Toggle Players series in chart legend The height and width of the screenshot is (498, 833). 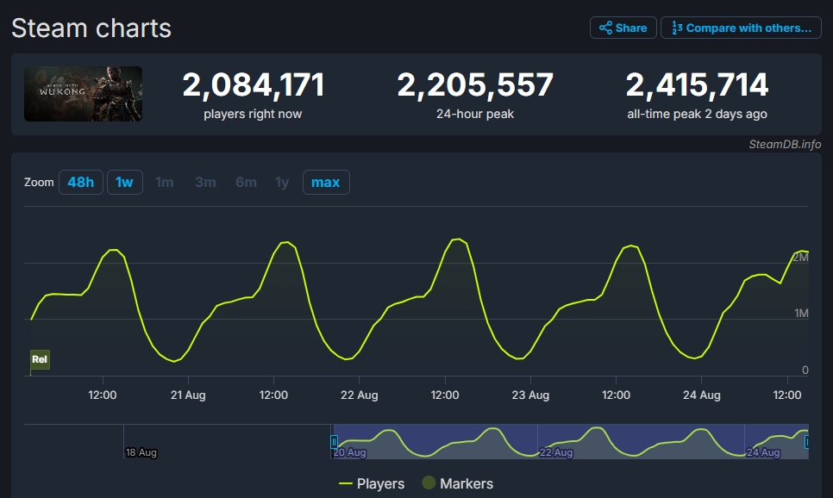pyautogui.click(x=372, y=483)
